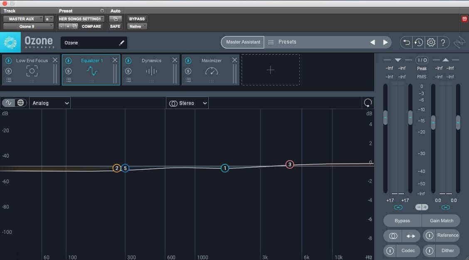
Task: Adjust left input gain slider
Action: point(385,117)
